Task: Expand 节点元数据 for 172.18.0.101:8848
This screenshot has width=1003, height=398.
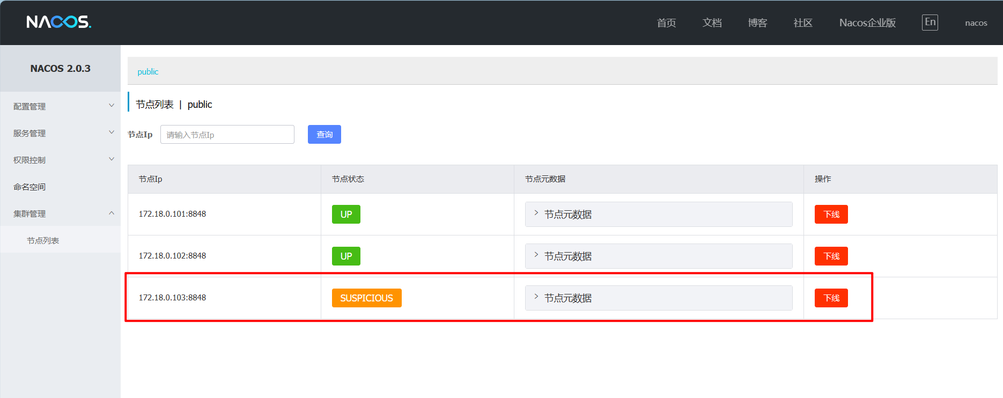Action: click(x=659, y=215)
